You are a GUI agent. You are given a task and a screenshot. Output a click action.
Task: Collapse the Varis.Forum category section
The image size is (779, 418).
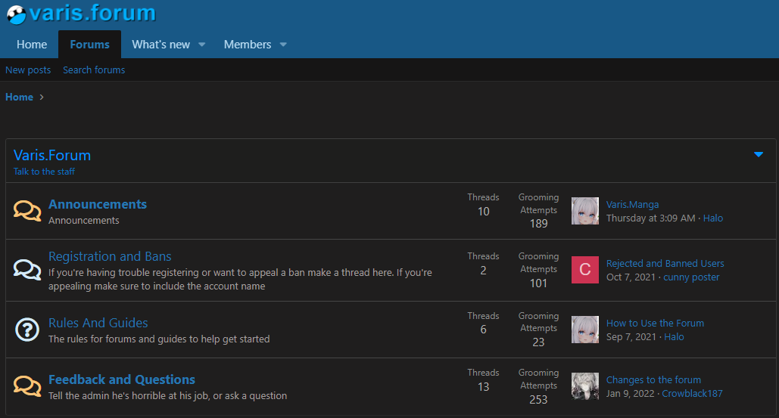pyautogui.click(x=758, y=155)
